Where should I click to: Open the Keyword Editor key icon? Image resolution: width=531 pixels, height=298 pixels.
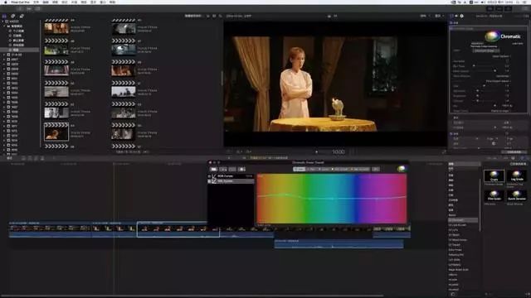pyautogui.click(x=29, y=8)
